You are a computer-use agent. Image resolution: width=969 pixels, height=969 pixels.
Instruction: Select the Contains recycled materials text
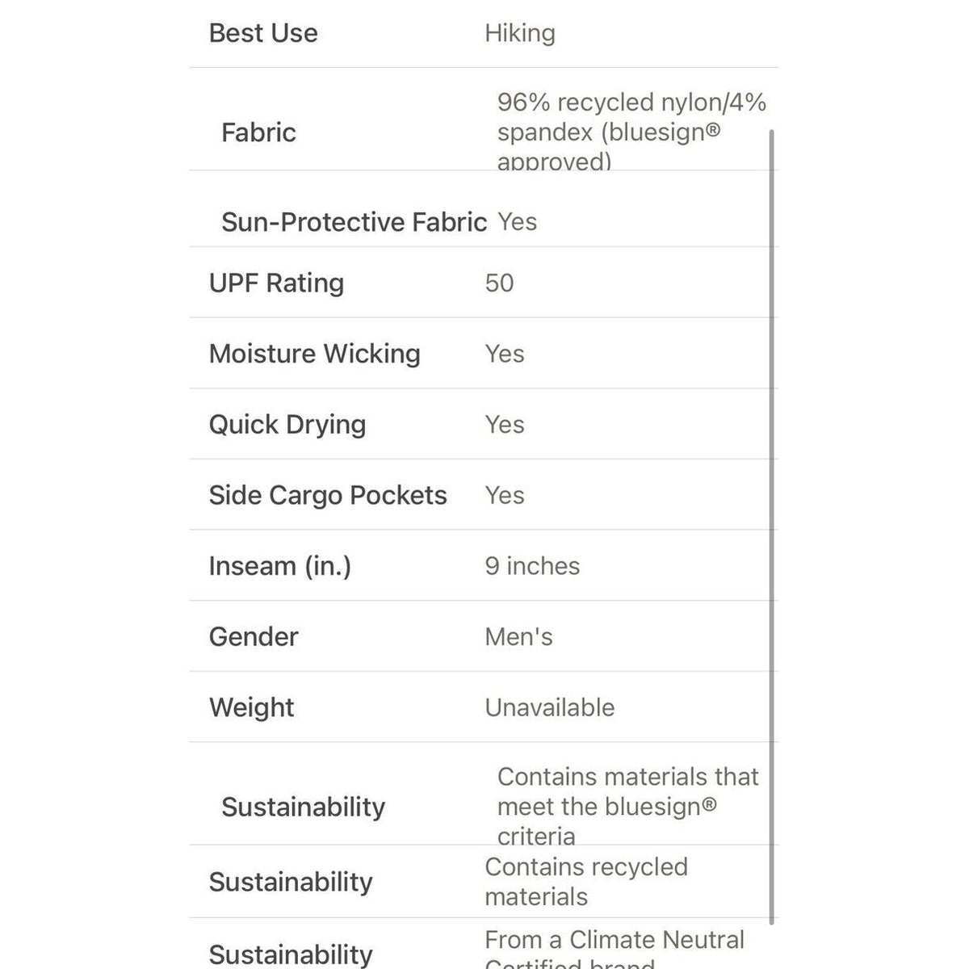(x=586, y=882)
